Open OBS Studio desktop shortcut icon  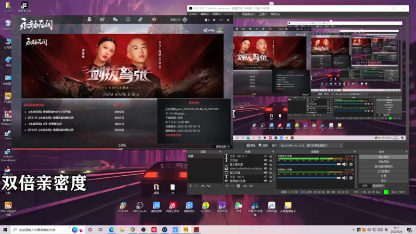(139, 207)
